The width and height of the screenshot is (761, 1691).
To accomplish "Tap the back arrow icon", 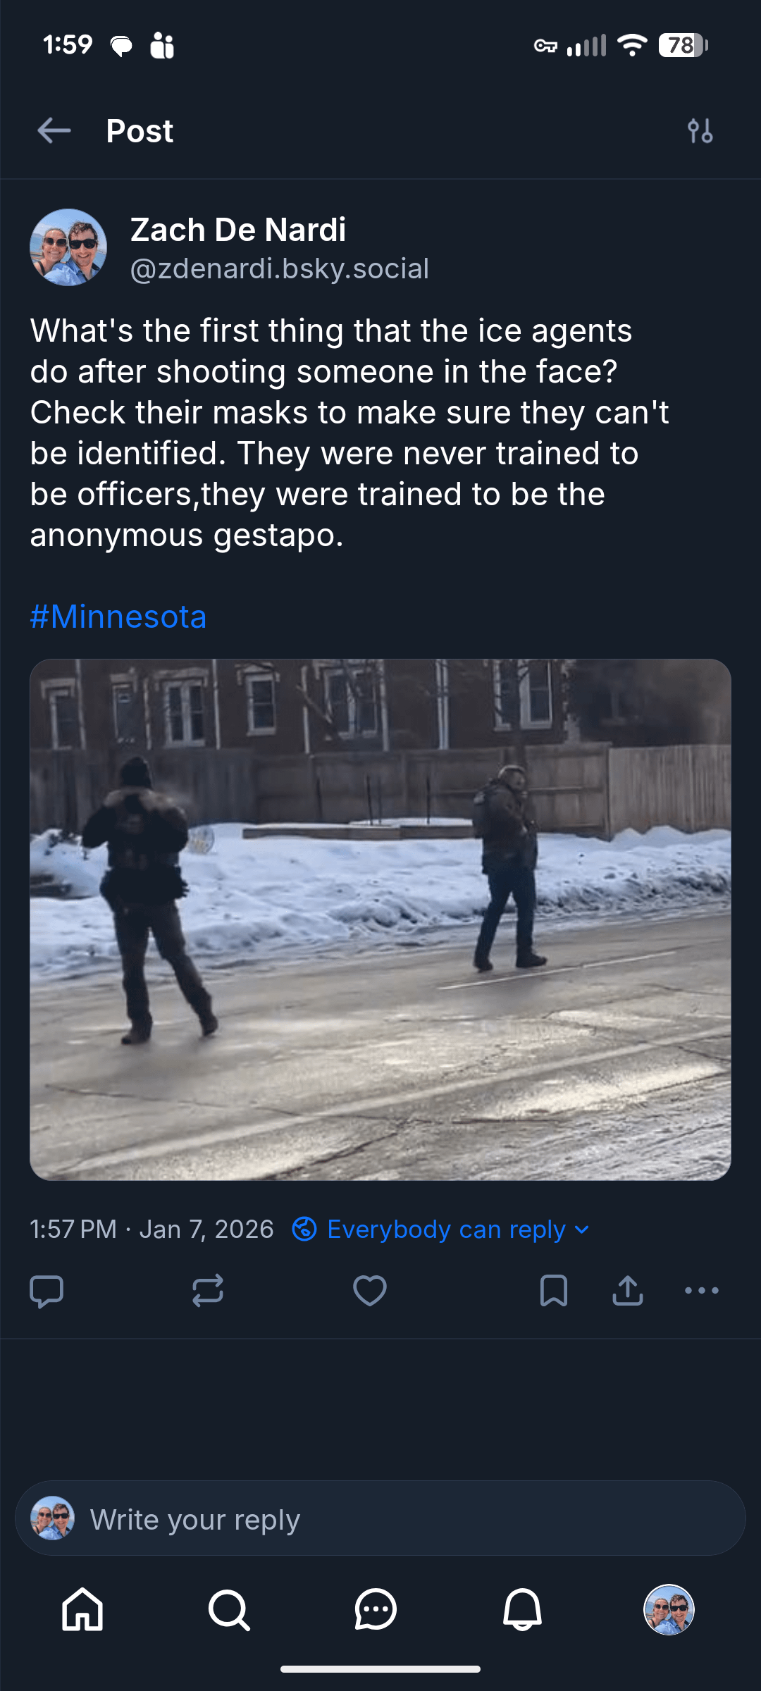I will pyautogui.click(x=54, y=130).
